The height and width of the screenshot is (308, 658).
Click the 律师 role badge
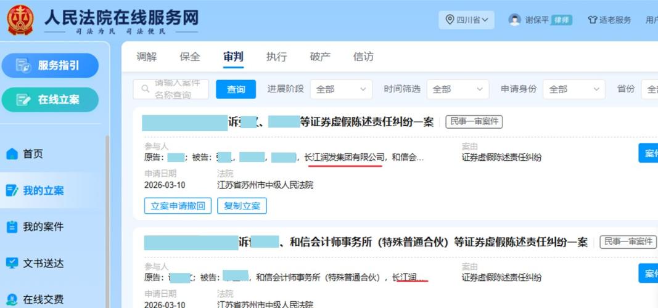point(561,20)
